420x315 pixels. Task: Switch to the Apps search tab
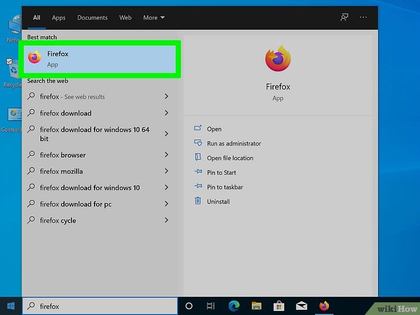(59, 18)
